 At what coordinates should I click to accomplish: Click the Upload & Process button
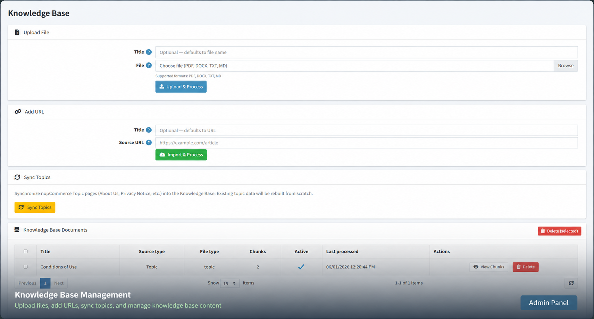point(181,87)
